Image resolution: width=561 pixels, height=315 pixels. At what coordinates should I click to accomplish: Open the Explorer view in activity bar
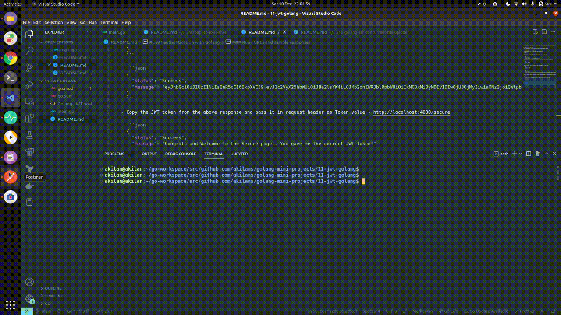29,34
